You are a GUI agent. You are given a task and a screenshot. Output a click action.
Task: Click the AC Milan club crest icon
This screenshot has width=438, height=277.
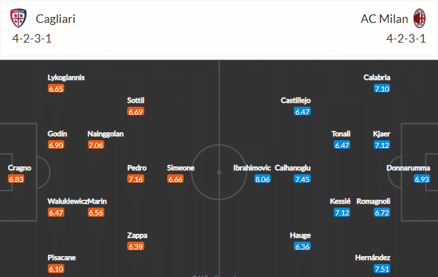419,18
